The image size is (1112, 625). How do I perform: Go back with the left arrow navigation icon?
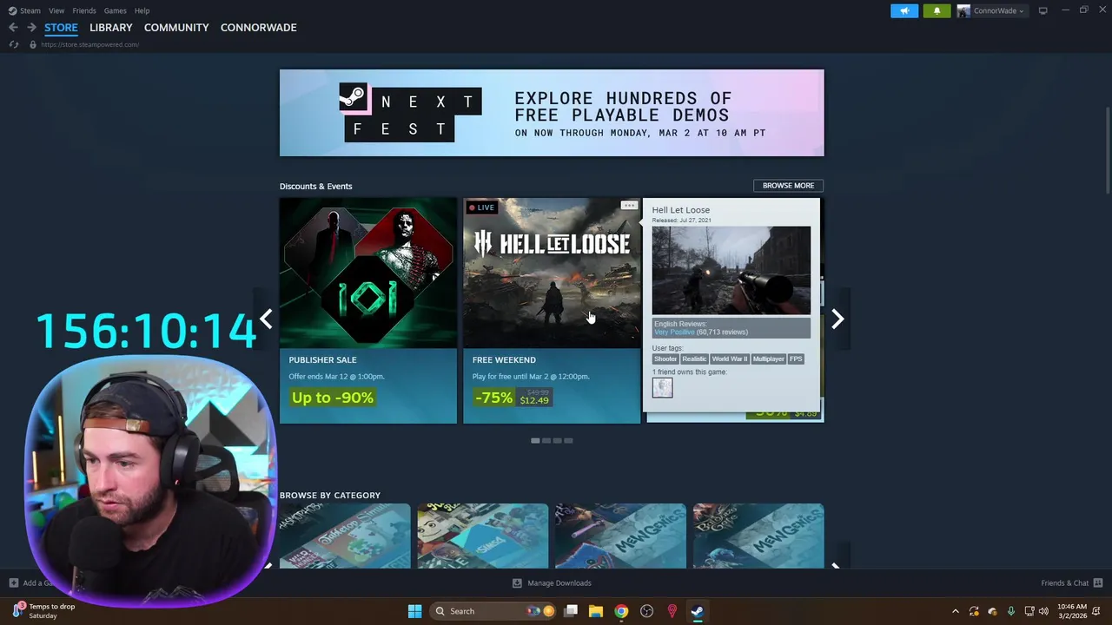tap(13, 28)
